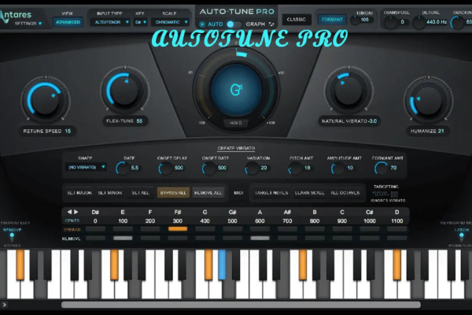Click the Retune Speed value 15
The height and width of the screenshot is (315, 472).
pos(68,132)
